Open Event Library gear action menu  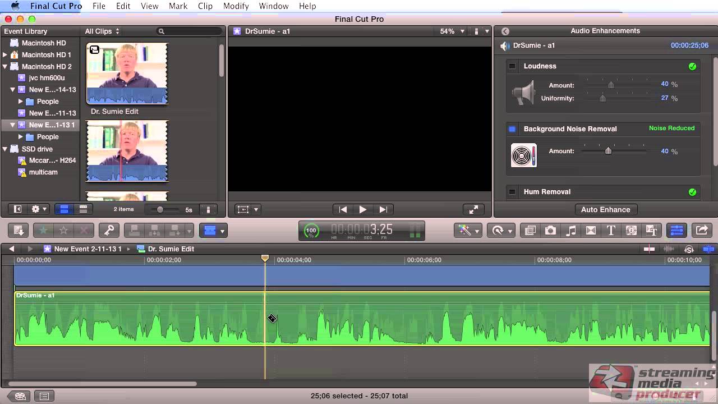[39, 209]
